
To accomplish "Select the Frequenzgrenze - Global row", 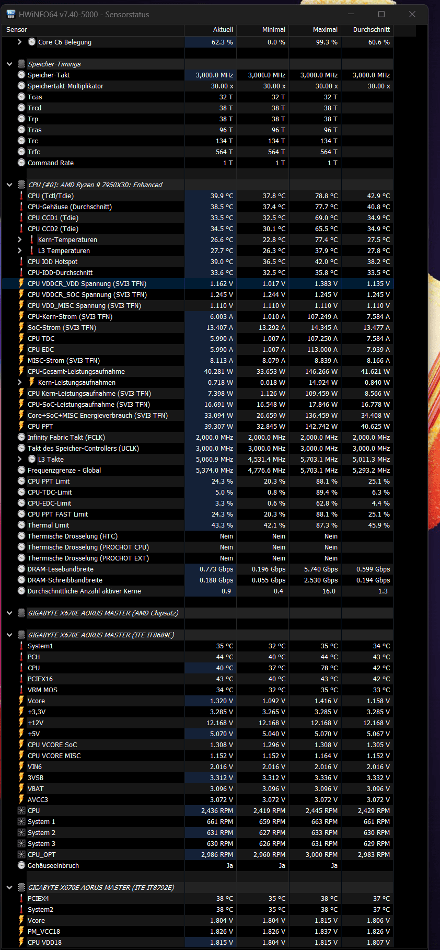I will (x=198, y=470).
